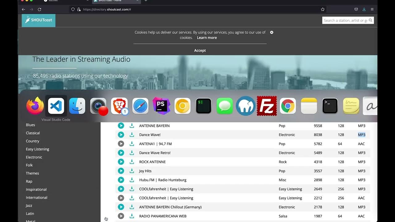Click the browser address bar
The height and width of the screenshot is (222, 395).
coord(197,10)
